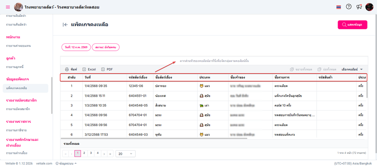Screen dimensions: 377x167
Task: Open user profile avatar
Action: (x=369, y=7)
